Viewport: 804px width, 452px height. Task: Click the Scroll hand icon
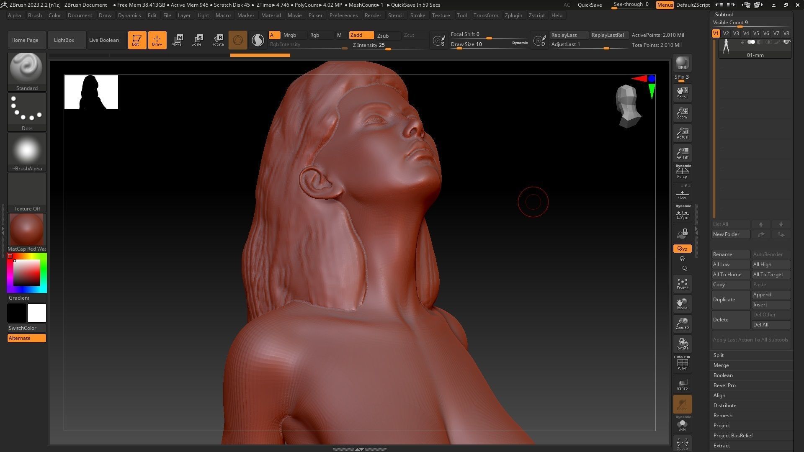pyautogui.click(x=682, y=93)
